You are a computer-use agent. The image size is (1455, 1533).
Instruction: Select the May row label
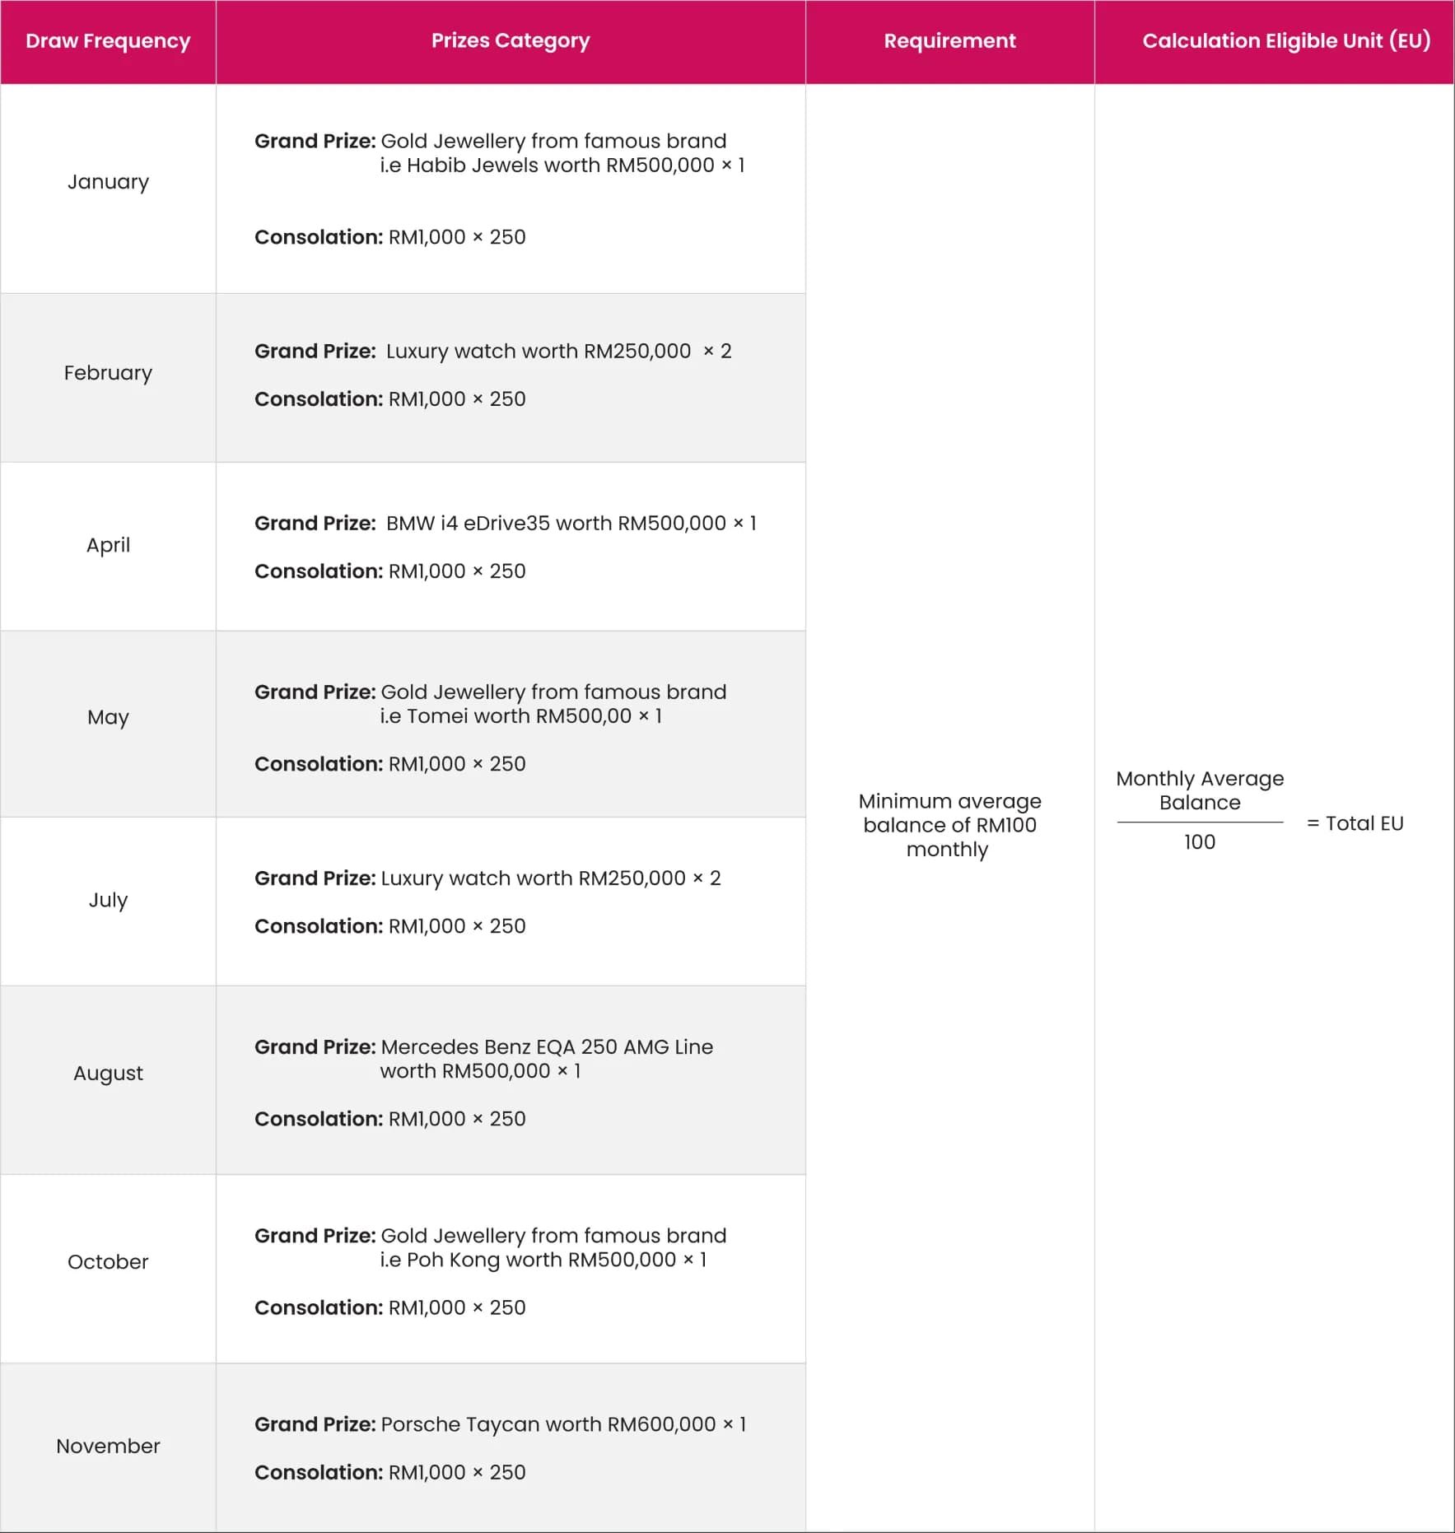108,717
